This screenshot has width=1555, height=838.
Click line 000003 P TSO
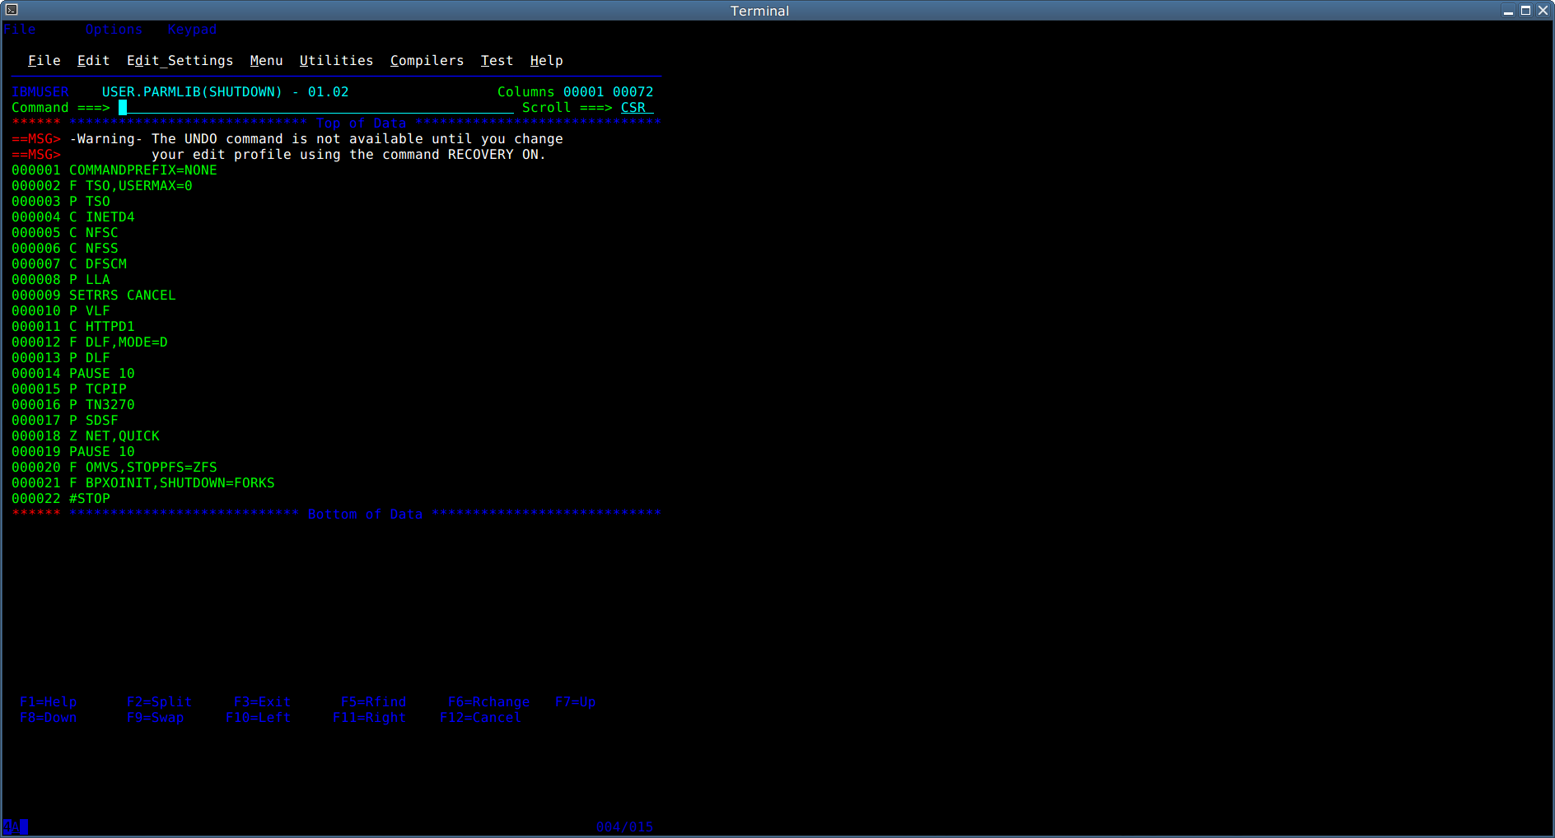(x=61, y=202)
